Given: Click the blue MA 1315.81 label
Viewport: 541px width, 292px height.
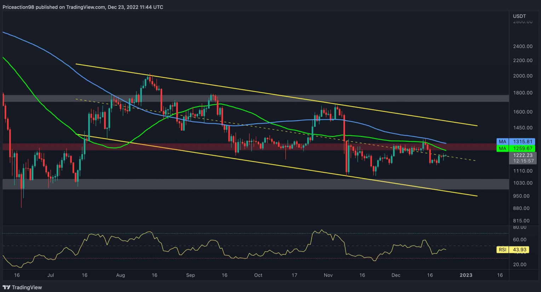Looking at the screenshot, I should pos(516,141).
